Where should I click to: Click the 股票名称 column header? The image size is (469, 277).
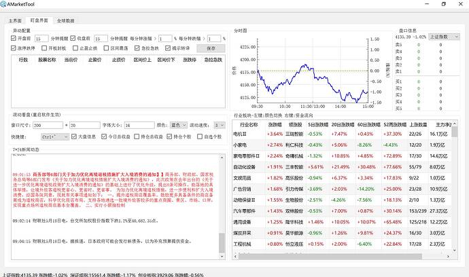click(x=47, y=60)
